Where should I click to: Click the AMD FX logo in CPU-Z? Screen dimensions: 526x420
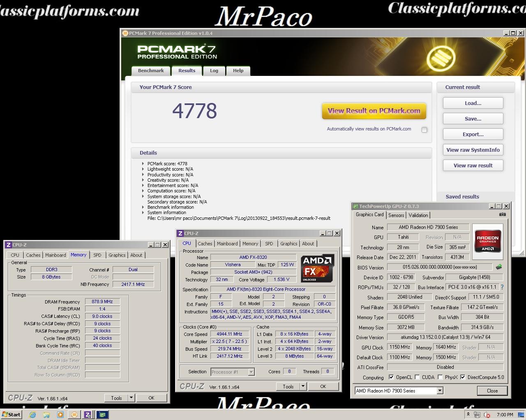[x=317, y=269]
